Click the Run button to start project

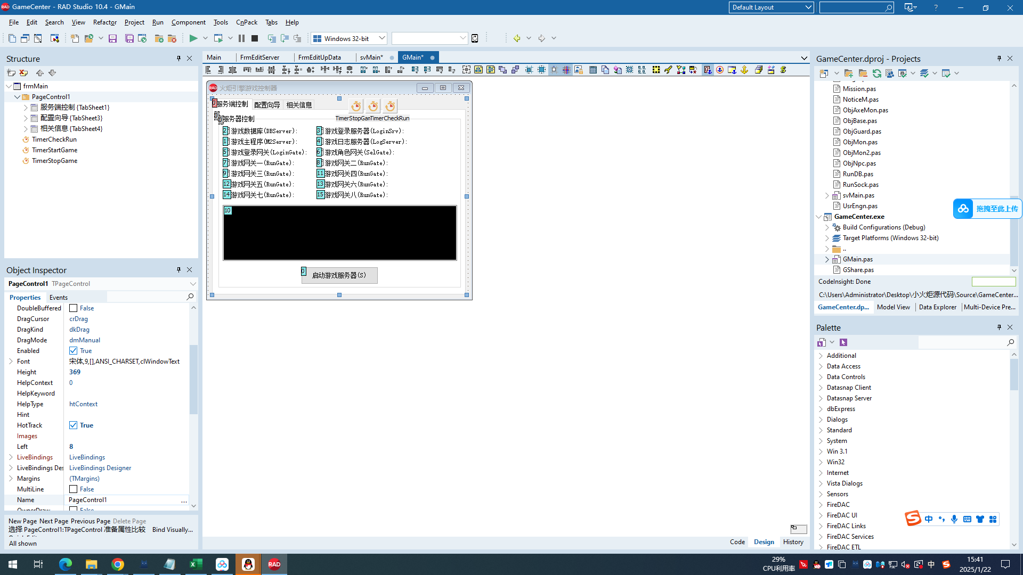pos(193,38)
